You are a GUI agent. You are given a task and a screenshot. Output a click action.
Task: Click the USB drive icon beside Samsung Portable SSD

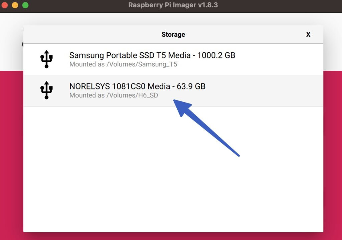(x=47, y=59)
